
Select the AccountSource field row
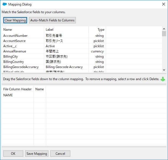[x=14, y=41]
